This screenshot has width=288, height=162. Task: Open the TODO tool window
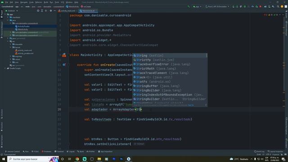[35, 152]
